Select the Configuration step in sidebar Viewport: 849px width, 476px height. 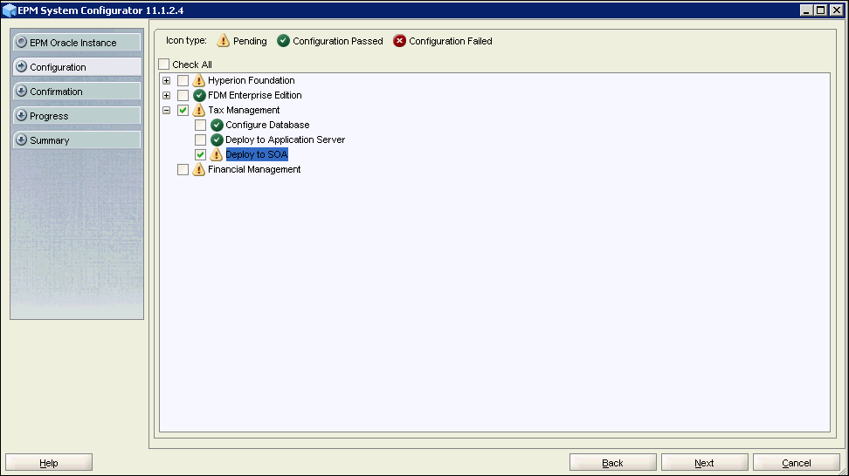coord(77,66)
